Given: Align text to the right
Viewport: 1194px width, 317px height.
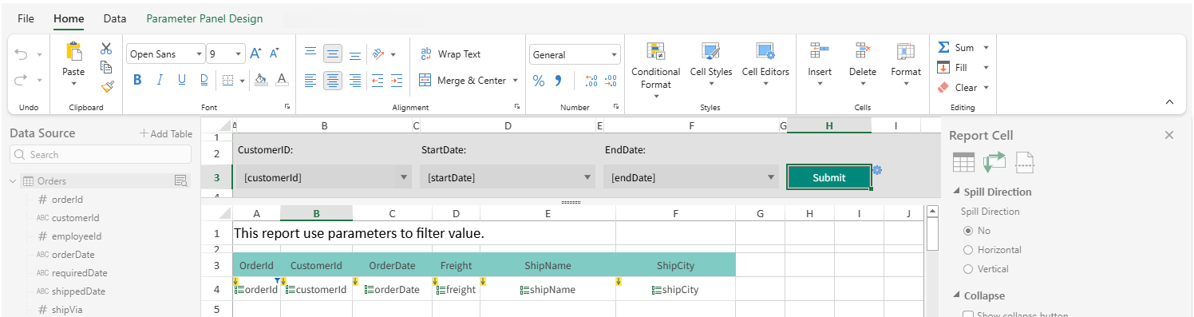Looking at the screenshot, I should click(355, 80).
